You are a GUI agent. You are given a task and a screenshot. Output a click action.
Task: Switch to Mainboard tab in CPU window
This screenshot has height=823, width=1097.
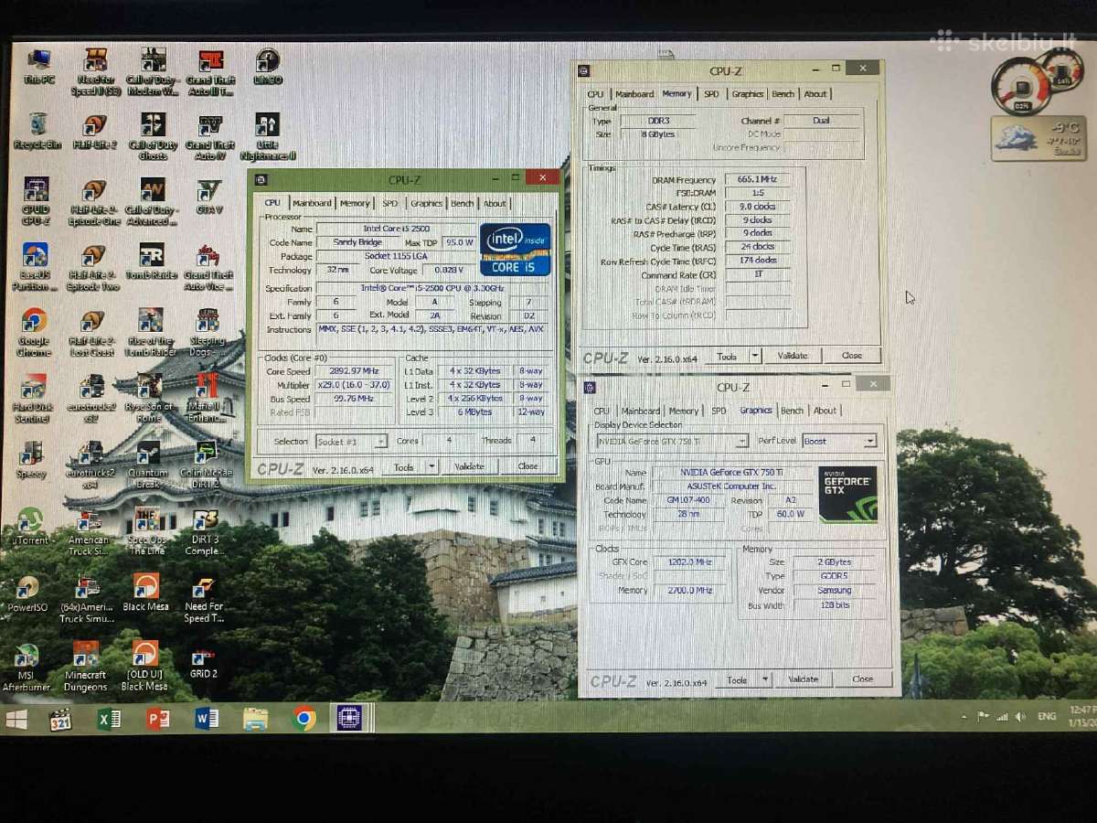pyautogui.click(x=312, y=203)
